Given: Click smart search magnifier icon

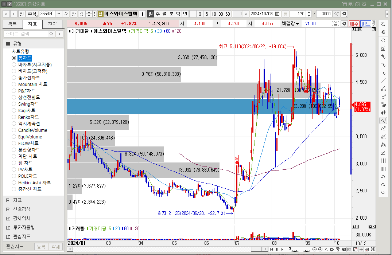Looking at the screenshot, I should (x=51, y=34).
